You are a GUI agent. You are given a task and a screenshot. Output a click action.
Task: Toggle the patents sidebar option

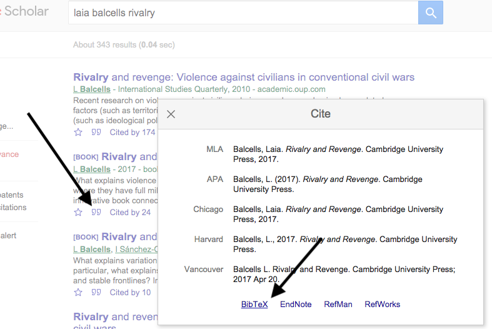pos(12,195)
